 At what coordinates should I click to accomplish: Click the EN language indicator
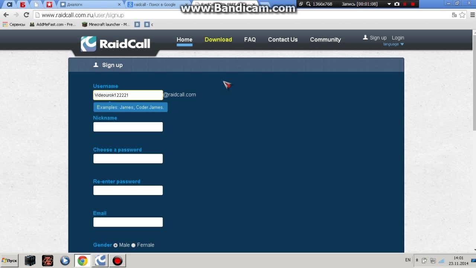pos(408,260)
